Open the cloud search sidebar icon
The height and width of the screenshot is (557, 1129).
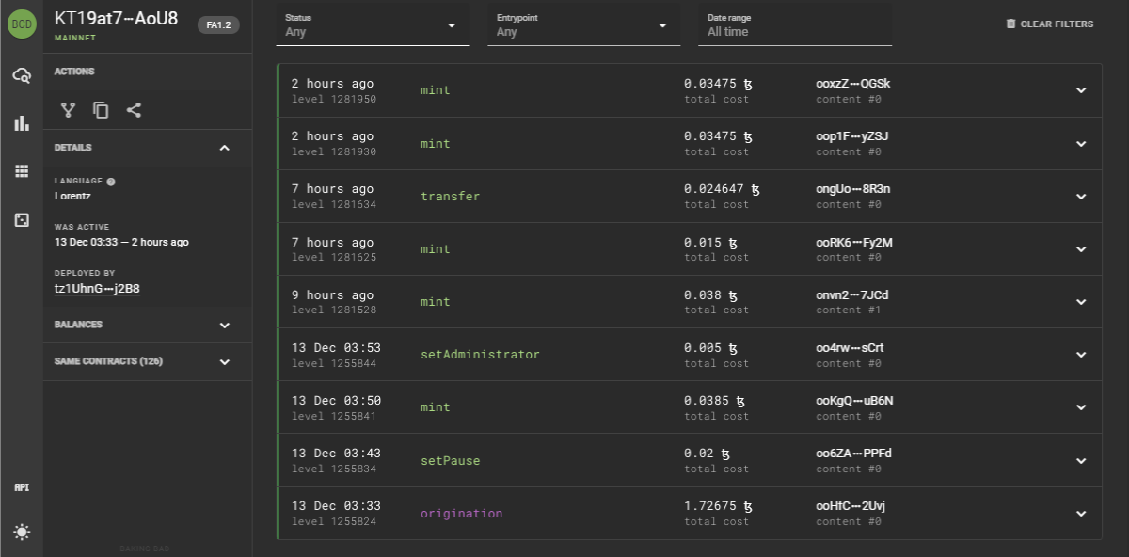pos(22,75)
